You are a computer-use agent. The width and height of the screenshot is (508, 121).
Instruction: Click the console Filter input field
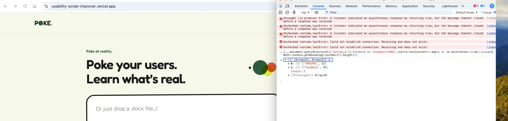pyautogui.click(x=388, y=12)
